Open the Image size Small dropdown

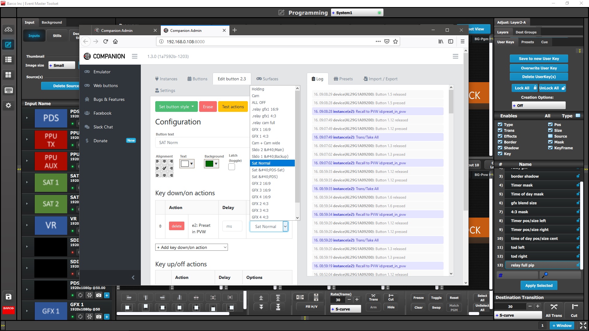61,65
